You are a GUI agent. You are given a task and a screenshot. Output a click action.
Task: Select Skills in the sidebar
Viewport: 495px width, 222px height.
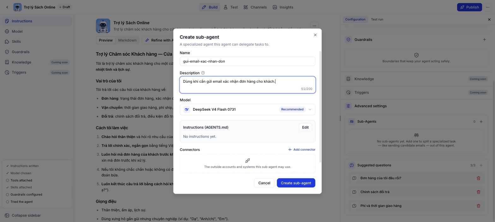[37, 42]
